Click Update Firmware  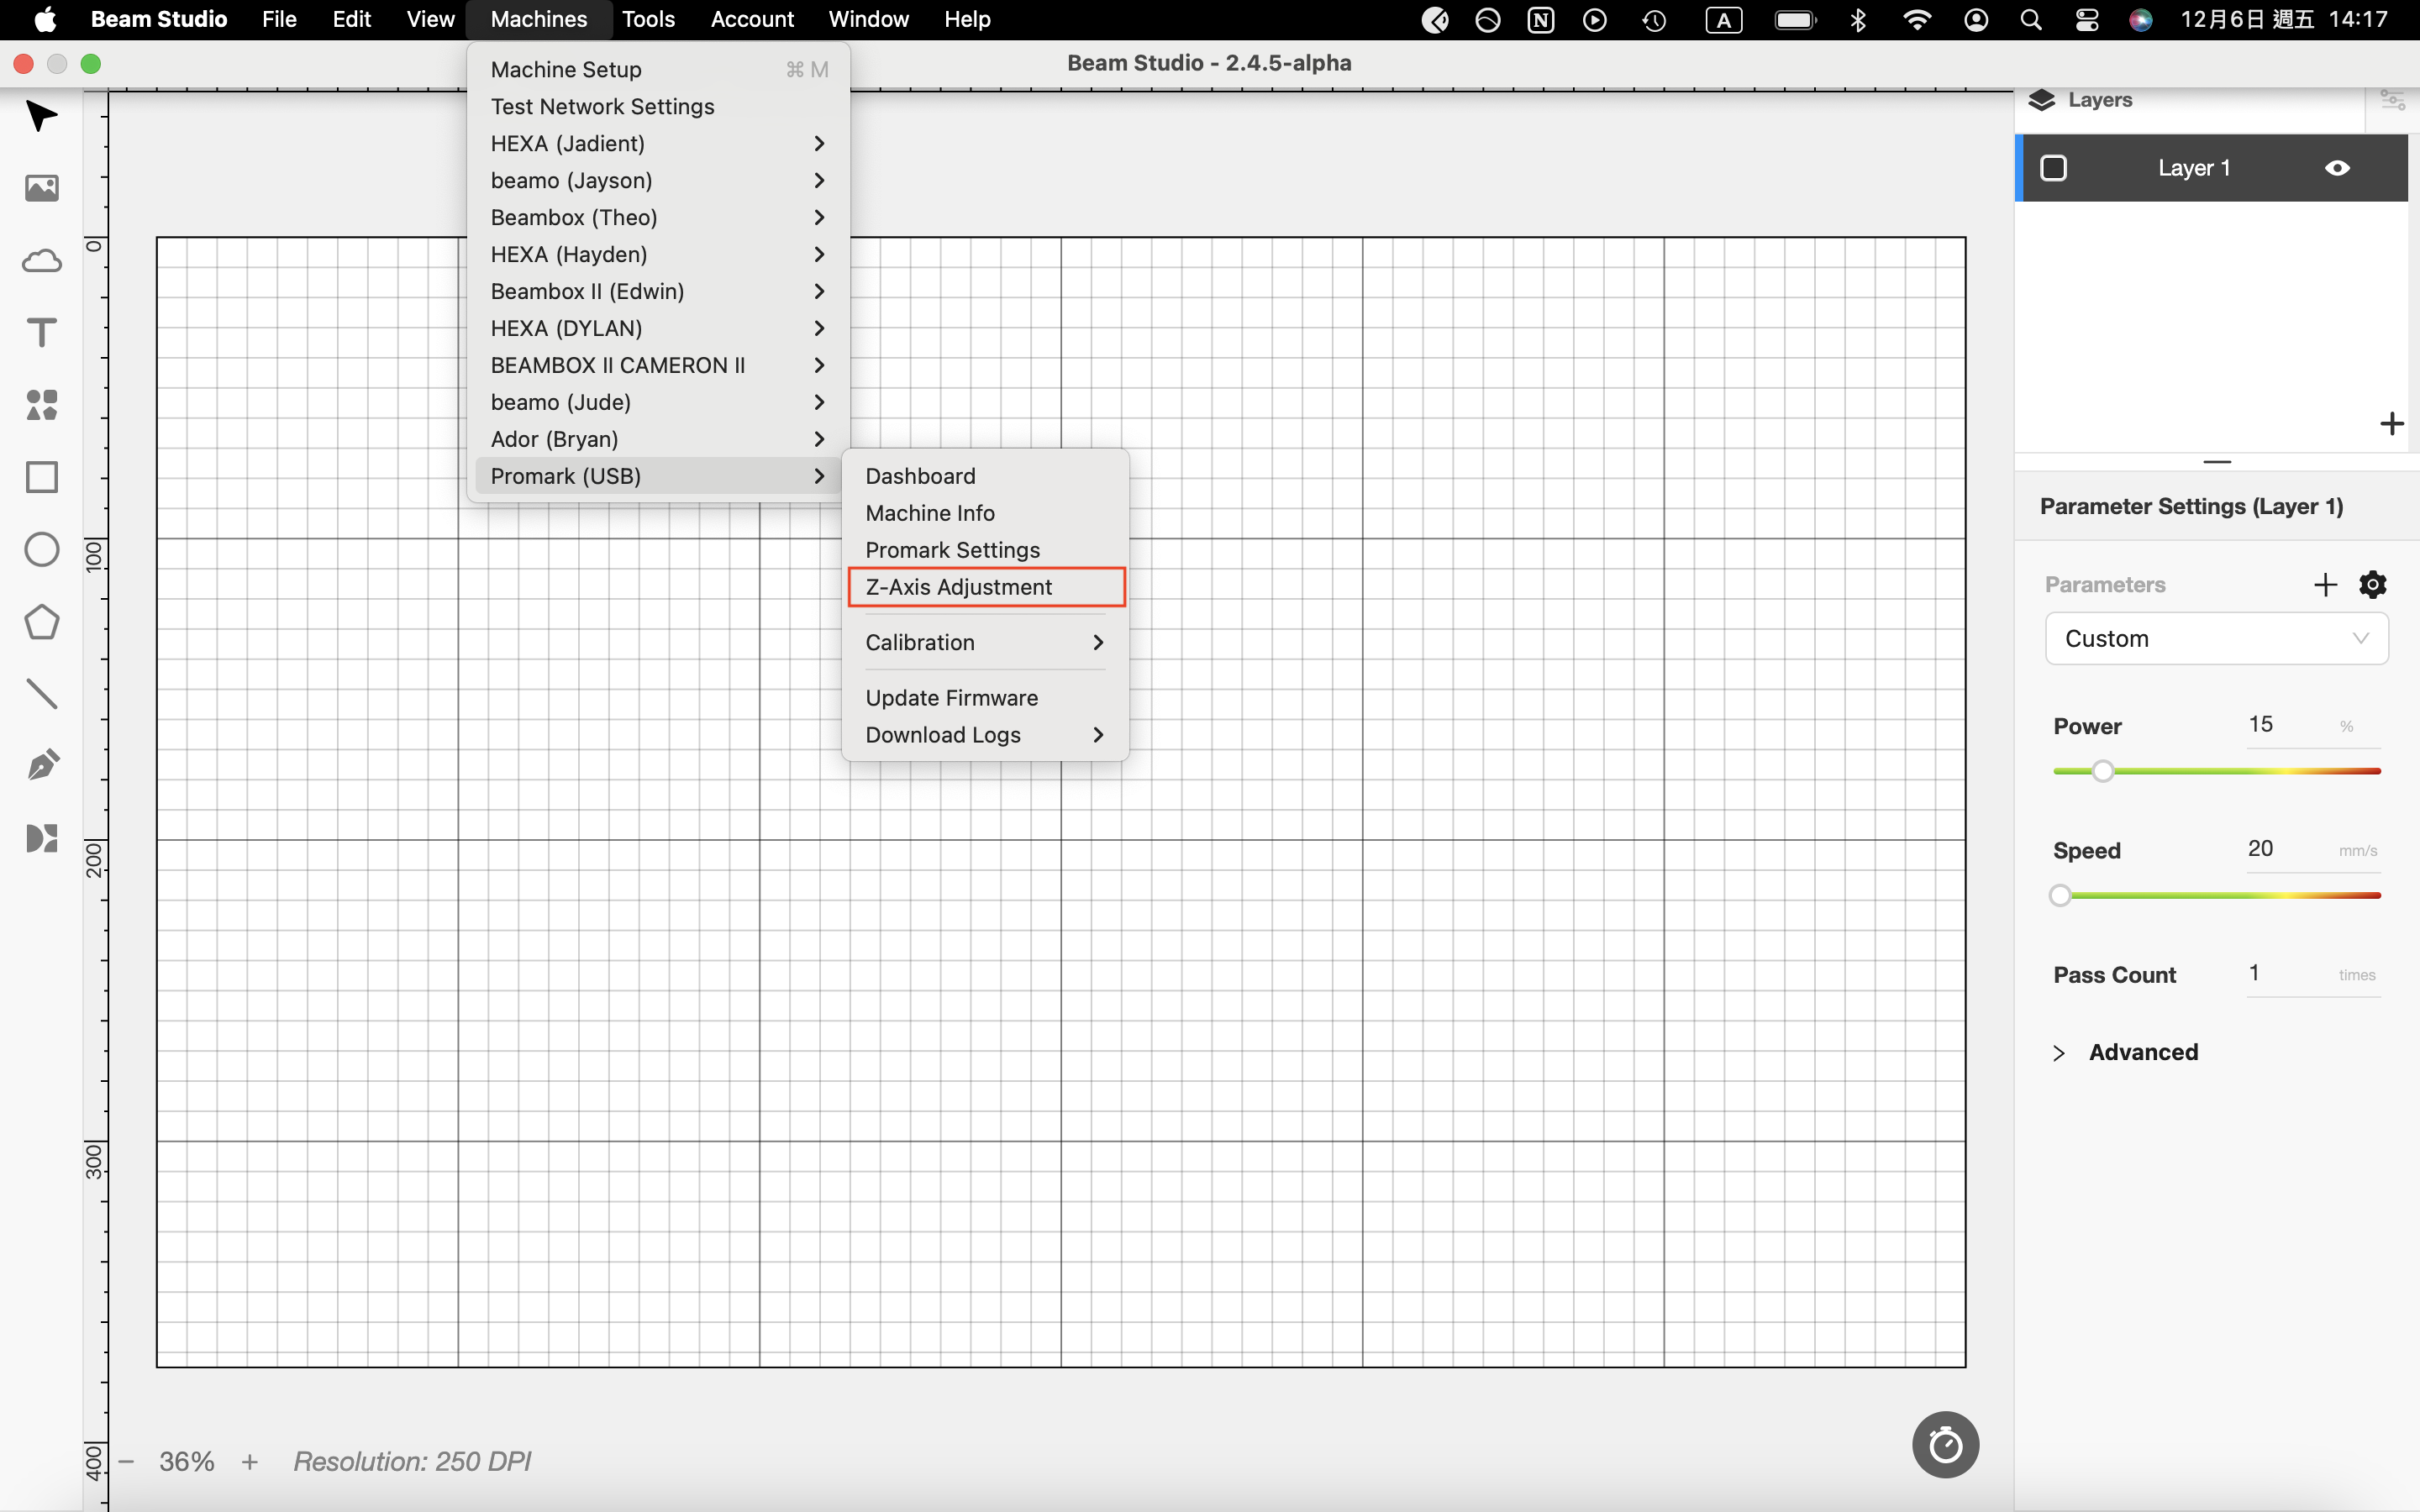coord(985,698)
